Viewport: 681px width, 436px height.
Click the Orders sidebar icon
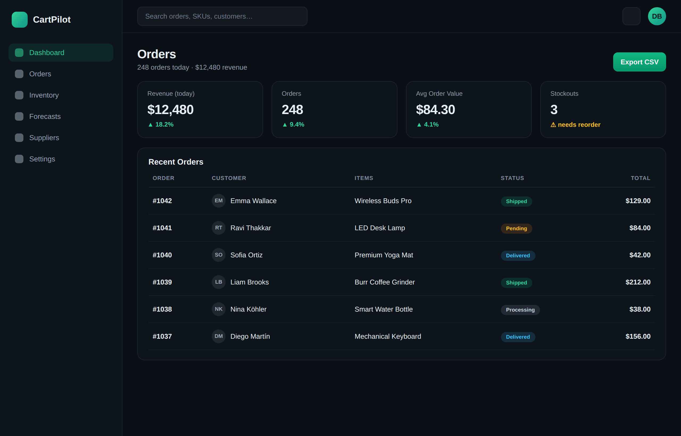19,74
